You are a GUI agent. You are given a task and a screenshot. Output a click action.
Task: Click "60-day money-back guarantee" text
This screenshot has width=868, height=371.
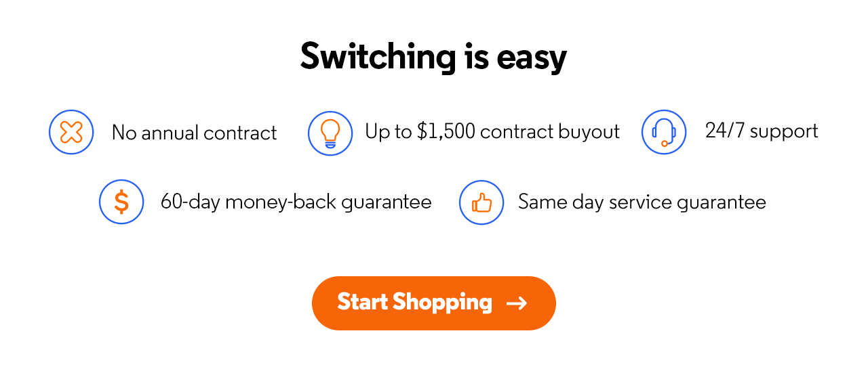pyautogui.click(x=296, y=202)
